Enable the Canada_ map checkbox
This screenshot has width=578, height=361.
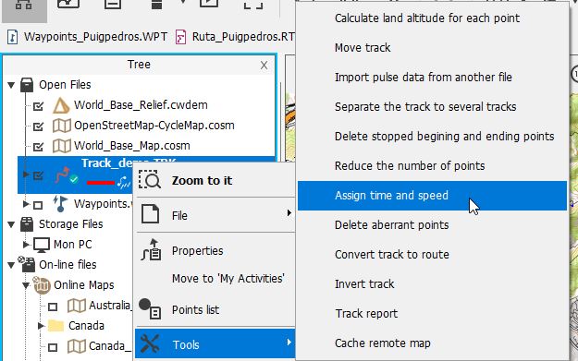(53, 347)
